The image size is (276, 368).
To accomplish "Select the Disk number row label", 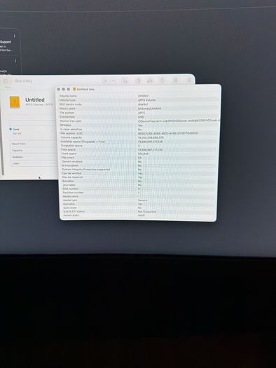I will [x=71, y=189].
